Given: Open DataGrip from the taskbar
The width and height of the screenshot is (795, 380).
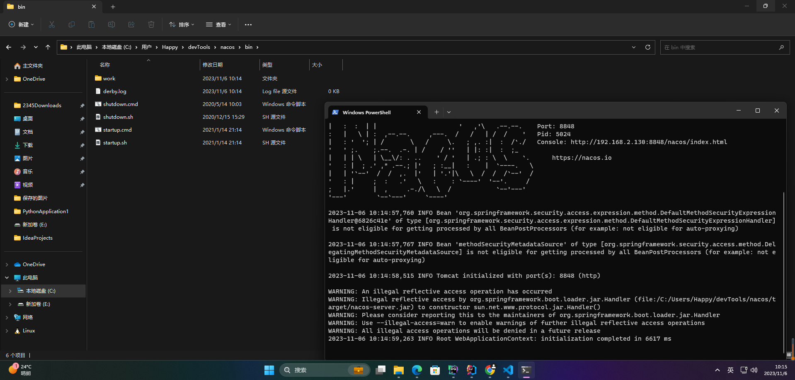Looking at the screenshot, I should pos(453,370).
